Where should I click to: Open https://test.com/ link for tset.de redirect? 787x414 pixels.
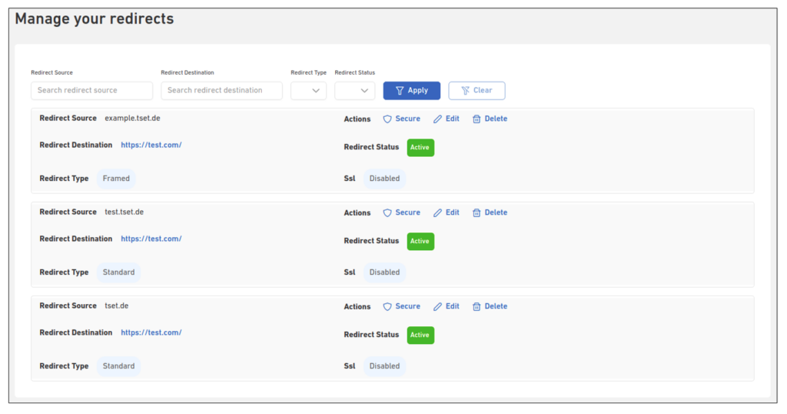[x=151, y=332]
